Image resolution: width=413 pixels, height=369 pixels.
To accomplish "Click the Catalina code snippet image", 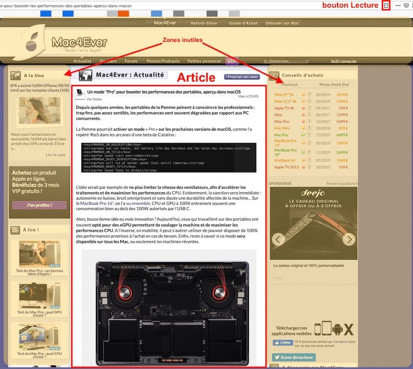I will click(x=169, y=157).
